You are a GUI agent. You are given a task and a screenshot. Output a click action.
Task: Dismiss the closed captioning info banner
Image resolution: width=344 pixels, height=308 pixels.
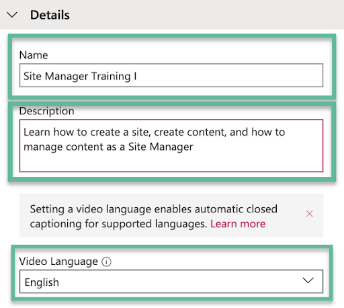309,214
